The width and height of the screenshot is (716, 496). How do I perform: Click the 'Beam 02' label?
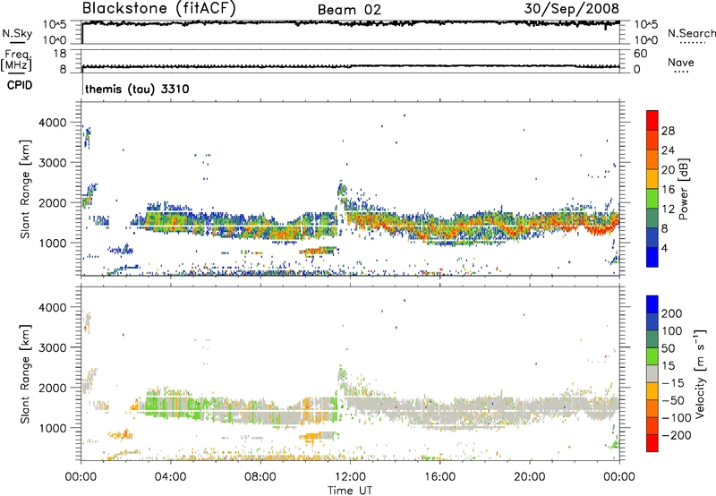pos(349,10)
